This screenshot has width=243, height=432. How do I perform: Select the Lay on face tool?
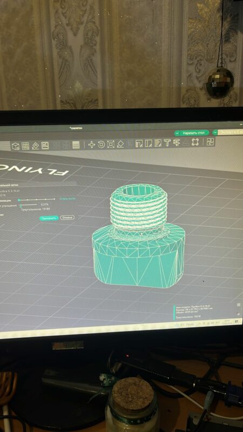[x=120, y=144]
